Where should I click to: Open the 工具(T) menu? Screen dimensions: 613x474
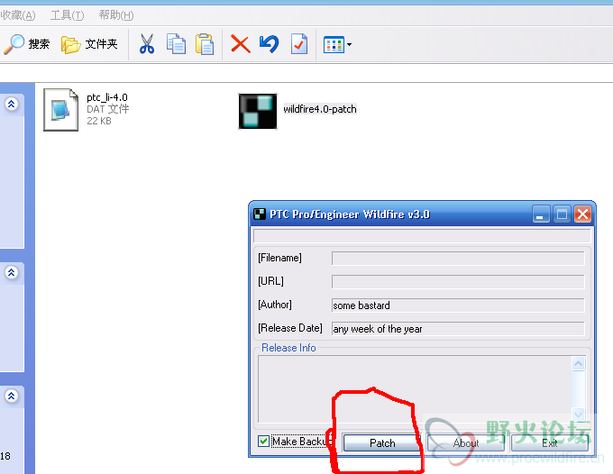[67, 15]
